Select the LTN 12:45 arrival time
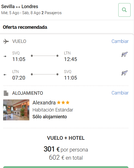The height and width of the screenshot is (168, 134). 71,59
